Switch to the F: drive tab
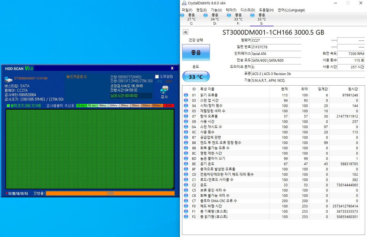This screenshot has width=367, height=237. pyautogui.click(x=238, y=19)
